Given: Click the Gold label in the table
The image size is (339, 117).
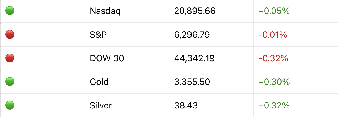Looking at the screenshot, I should pyautogui.click(x=99, y=82).
